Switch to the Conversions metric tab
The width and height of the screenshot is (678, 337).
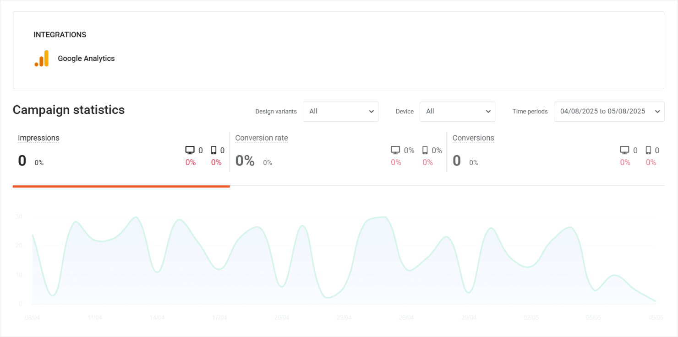coord(473,138)
